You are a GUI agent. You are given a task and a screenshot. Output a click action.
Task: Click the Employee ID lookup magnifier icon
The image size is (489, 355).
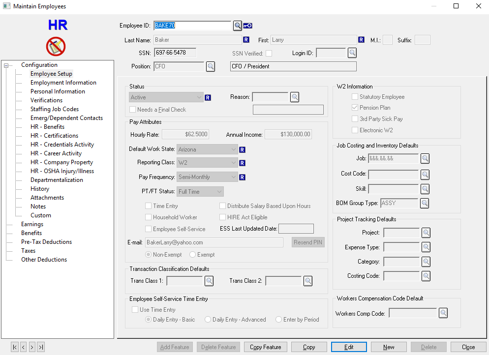point(237,26)
